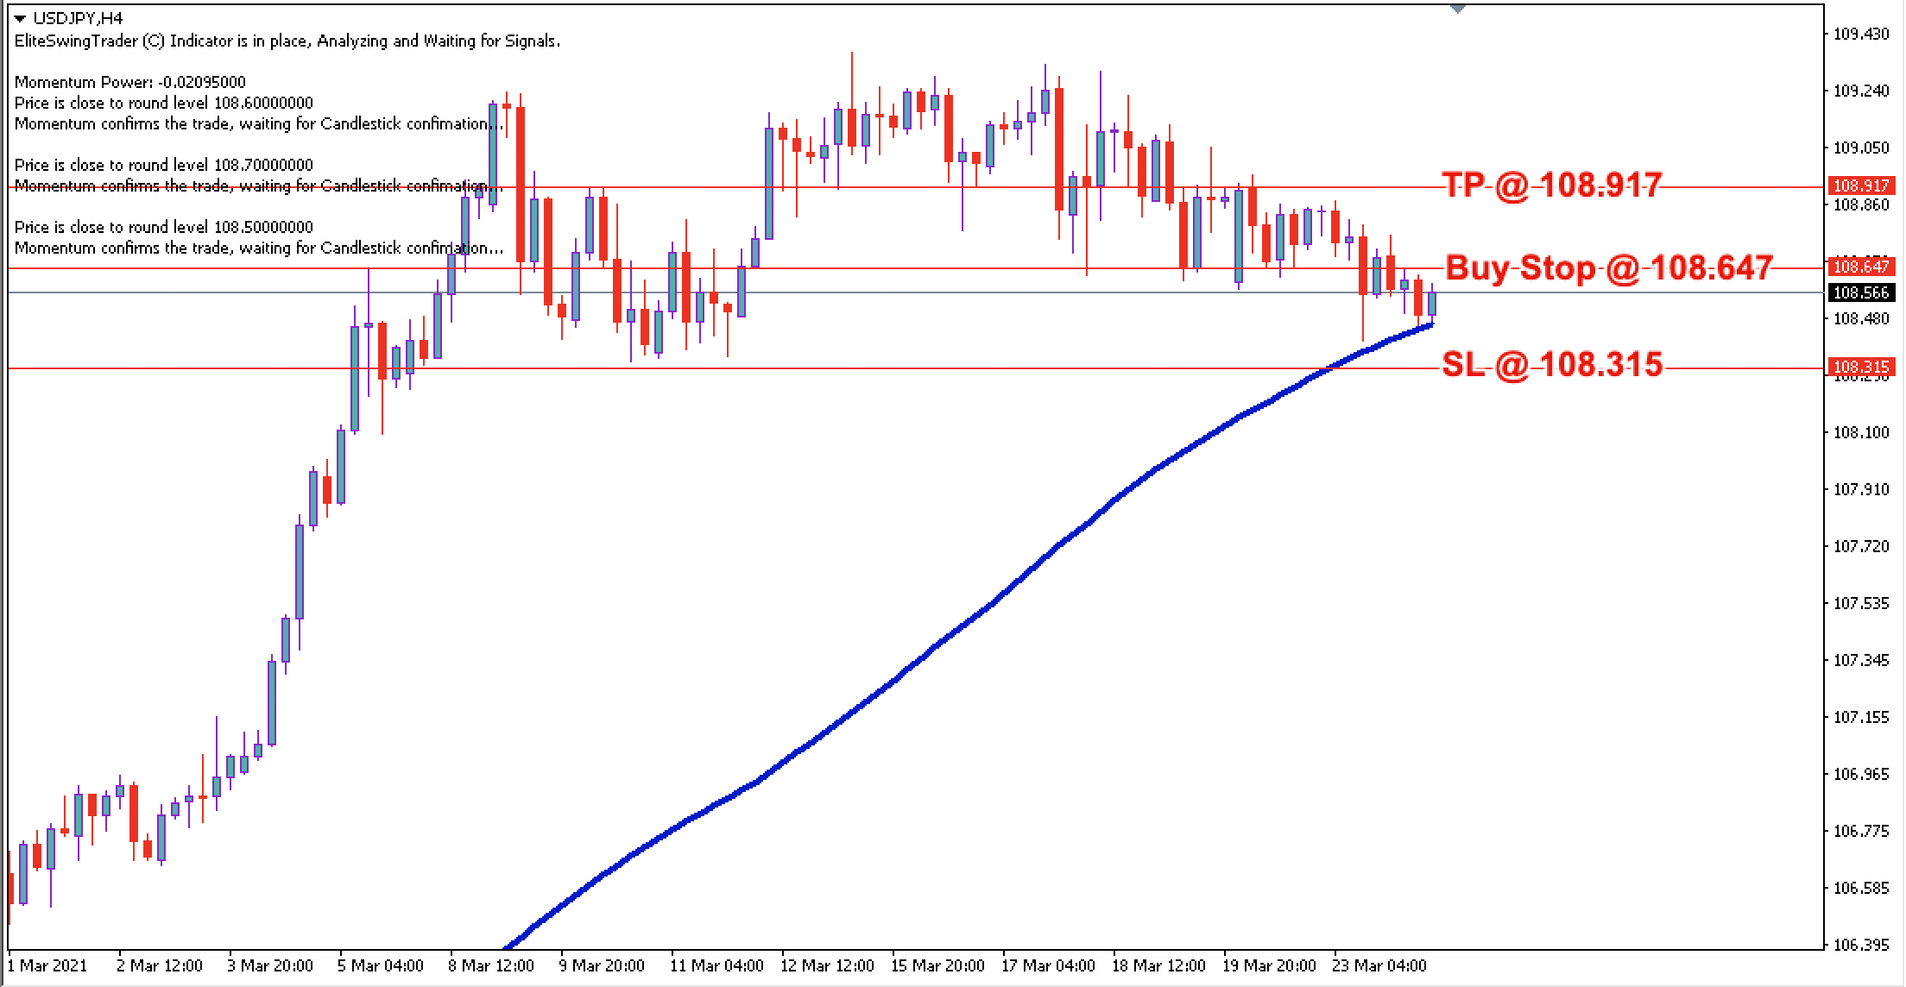Image resolution: width=1906 pixels, height=987 pixels.
Task: Select the round level 108.60 message line
Action: (x=164, y=103)
